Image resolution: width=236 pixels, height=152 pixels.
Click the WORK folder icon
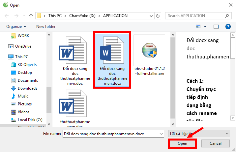13,36
